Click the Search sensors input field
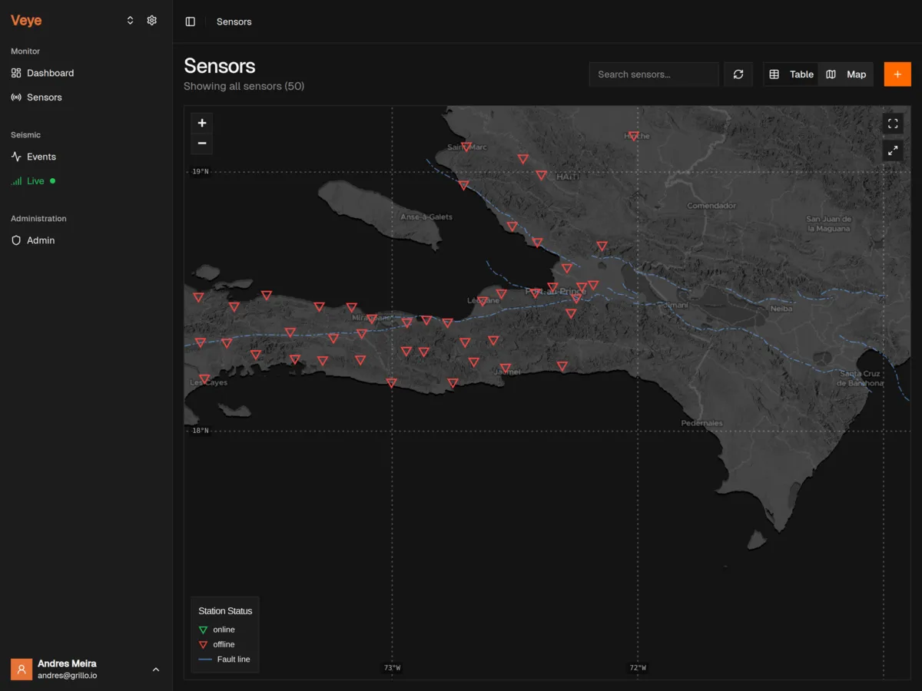This screenshot has height=691, width=922. point(653,74)
